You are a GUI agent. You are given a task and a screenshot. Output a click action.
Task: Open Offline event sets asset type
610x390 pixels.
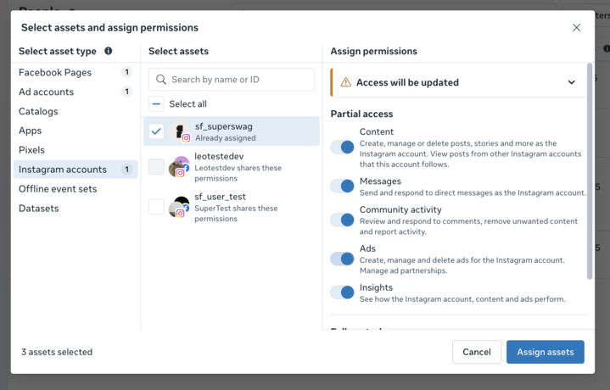coord(76,189)
